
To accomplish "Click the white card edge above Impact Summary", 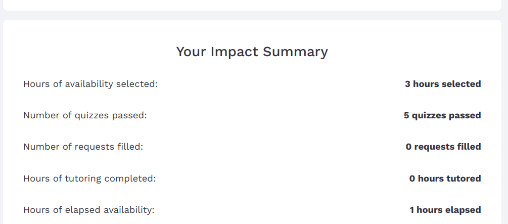I will click(x=252, y=5).
